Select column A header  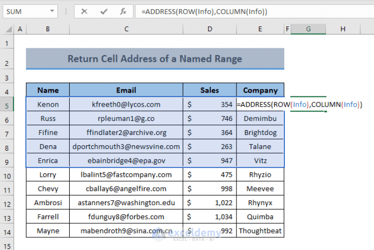(20, 29)
